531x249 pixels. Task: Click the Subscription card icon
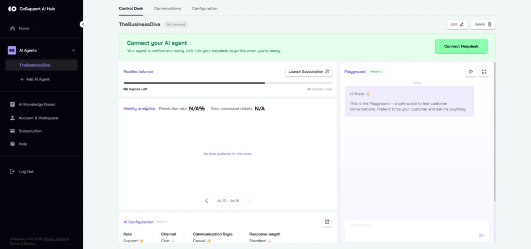(x=12, y=131)
